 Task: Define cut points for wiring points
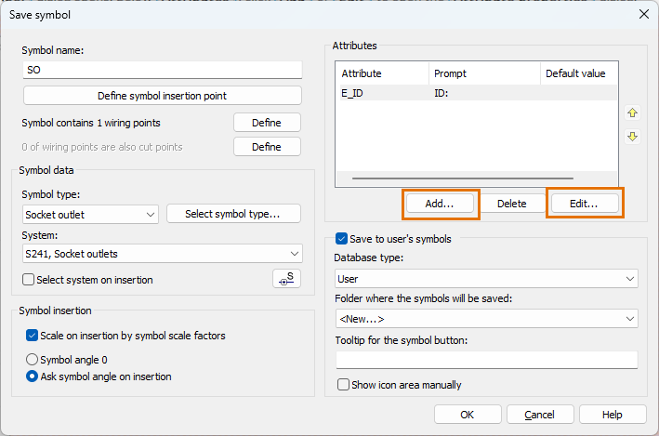pyautogui.click(x=267, y=147)
